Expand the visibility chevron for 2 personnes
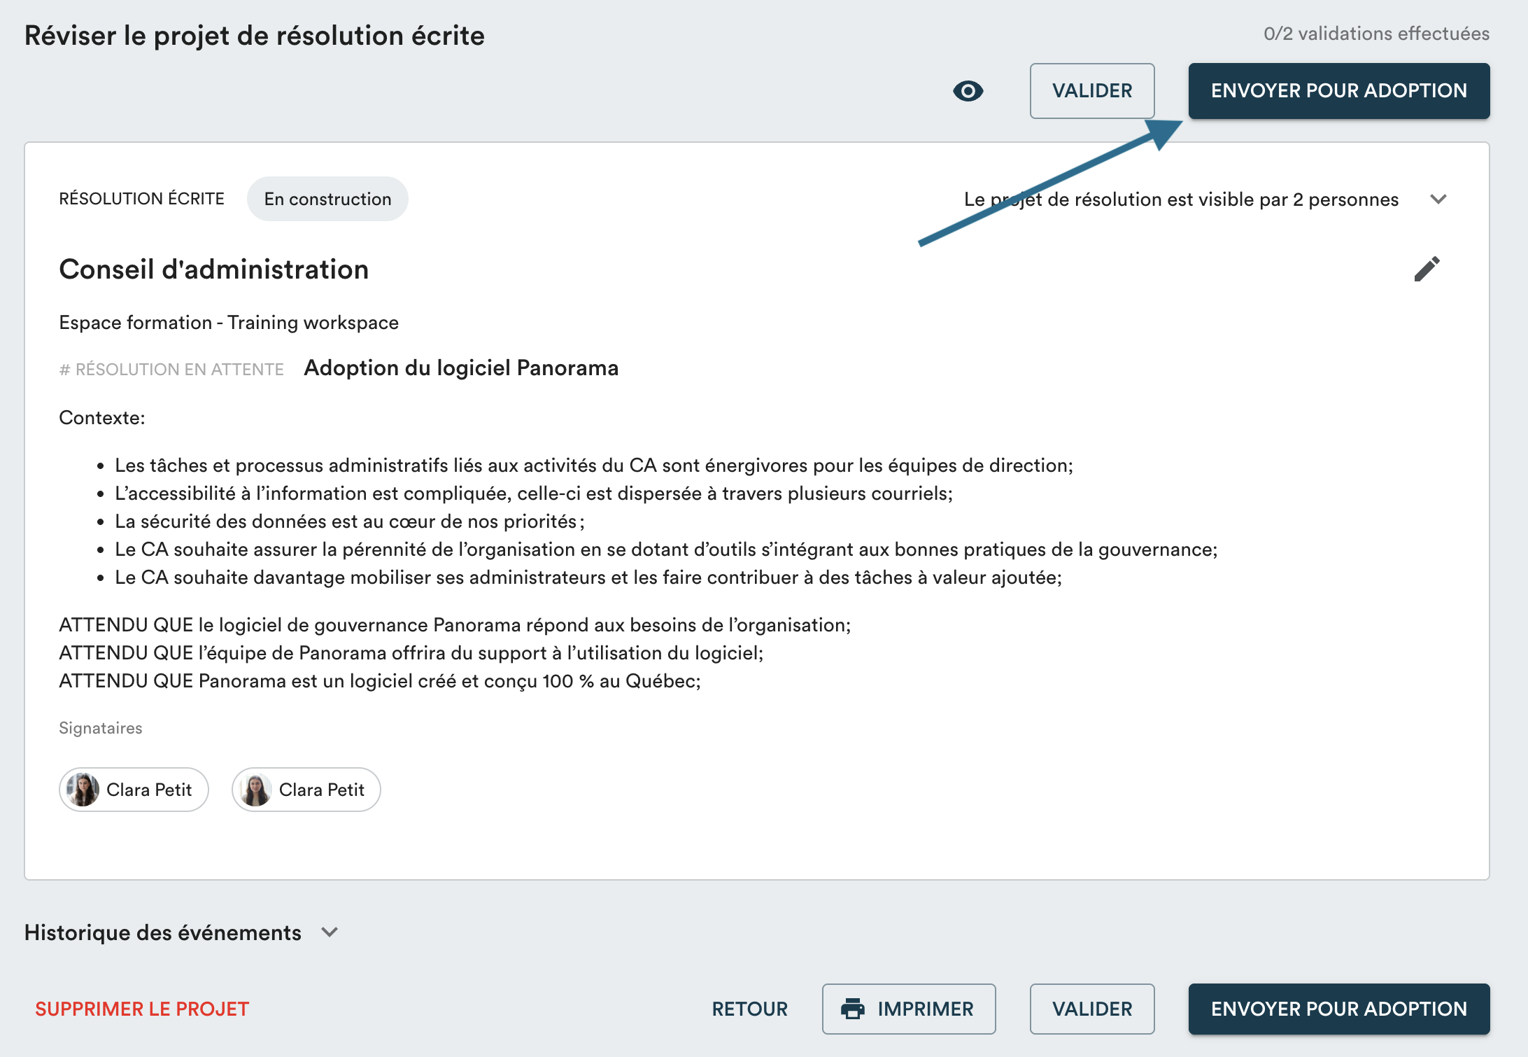Image resolution: width=1528 pixels, height=1057 pixels. (1438, 199)
